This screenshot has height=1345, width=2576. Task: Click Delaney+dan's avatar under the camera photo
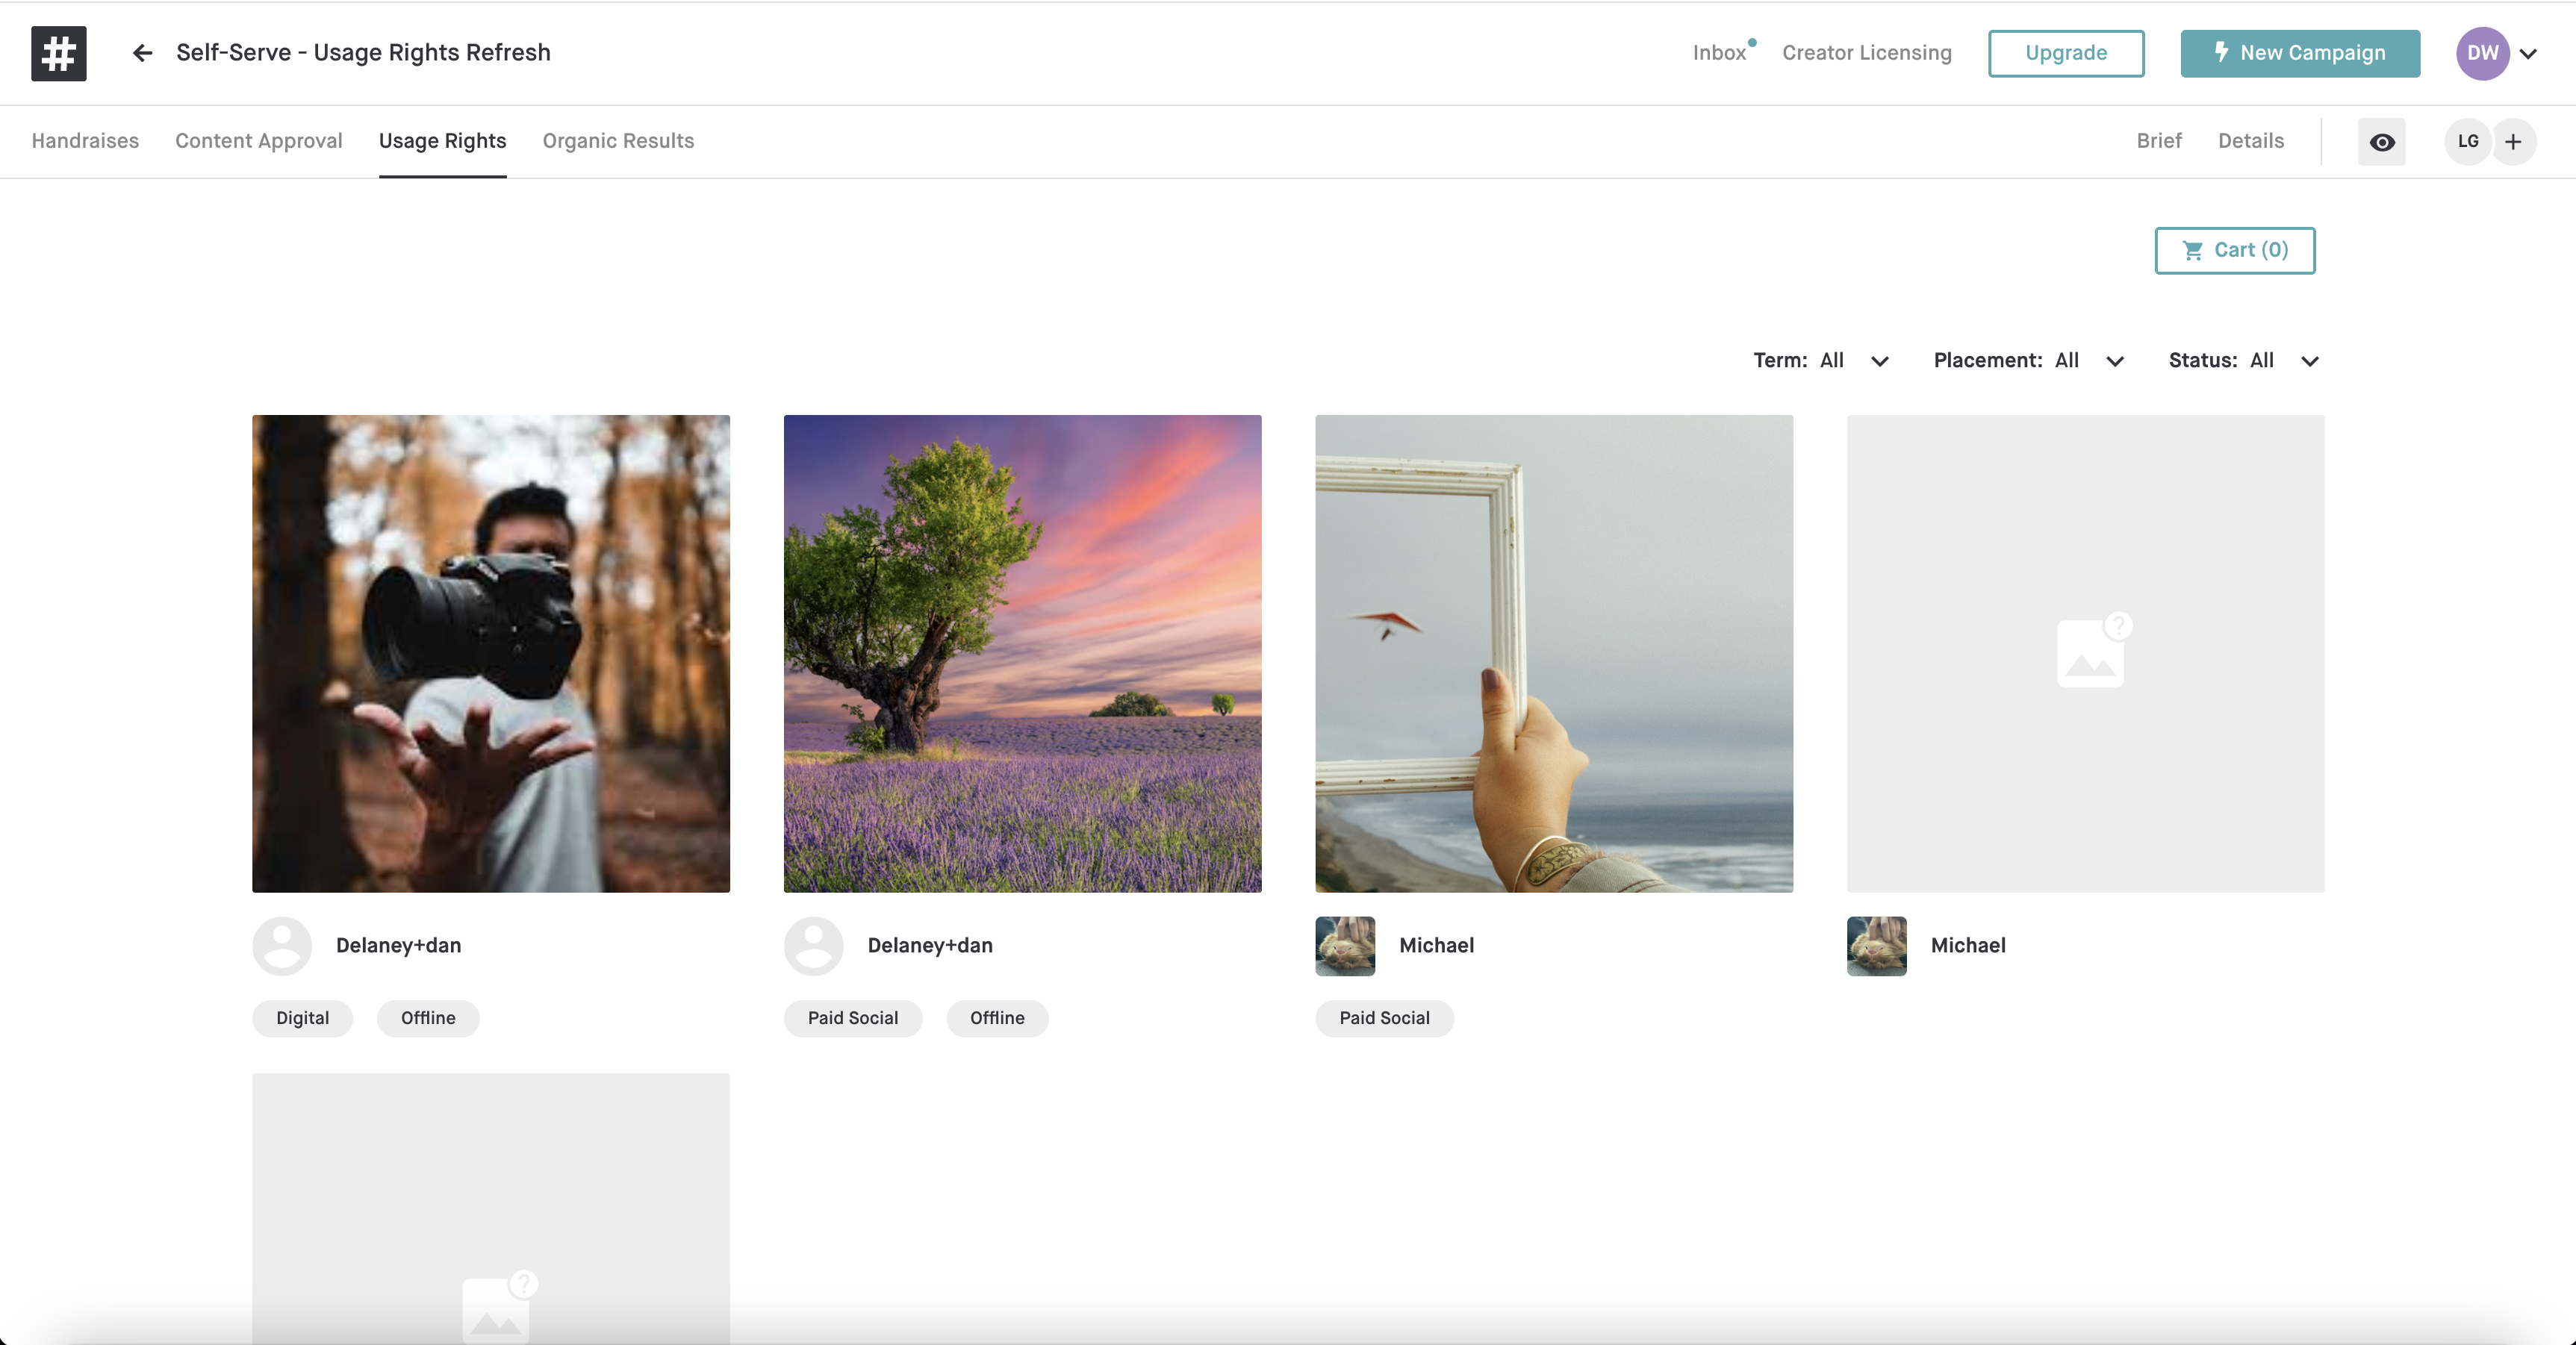[282, 945]
